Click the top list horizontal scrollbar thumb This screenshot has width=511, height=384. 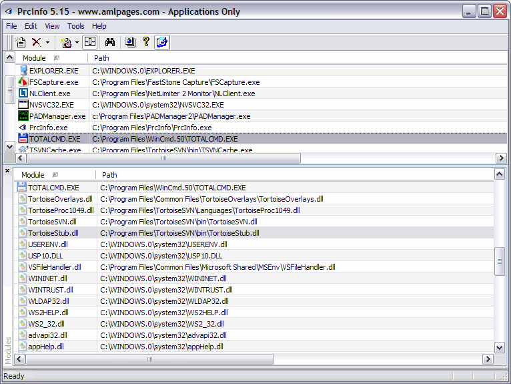pyautogui.click(x=163, y=158)
